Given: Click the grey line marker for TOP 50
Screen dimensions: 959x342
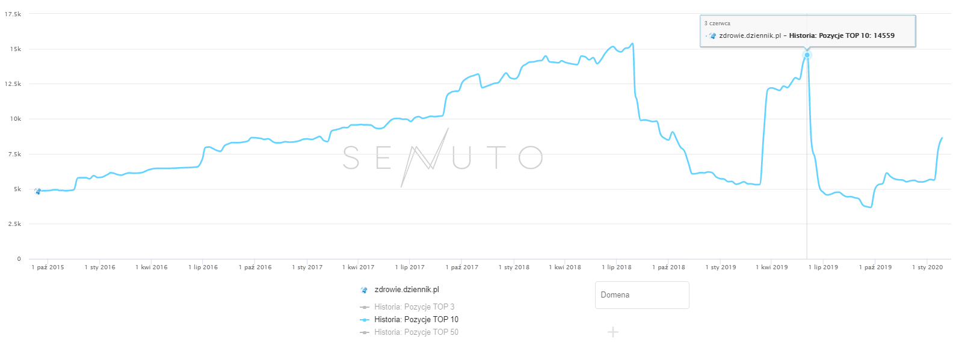Looking at the screenshot, I should point(364,332).
